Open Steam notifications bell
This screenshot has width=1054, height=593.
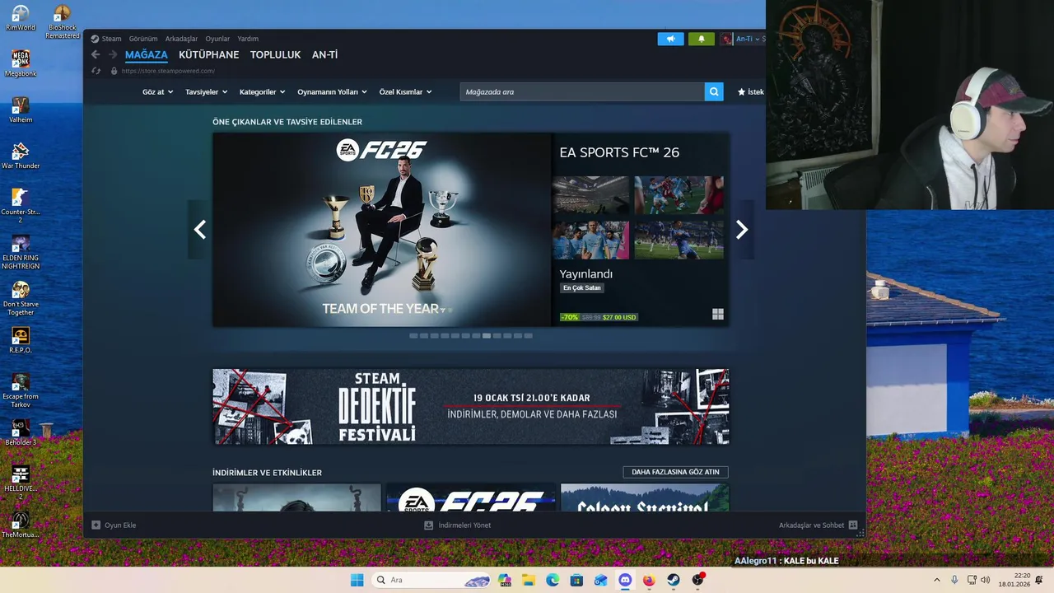tap(702, 39)
